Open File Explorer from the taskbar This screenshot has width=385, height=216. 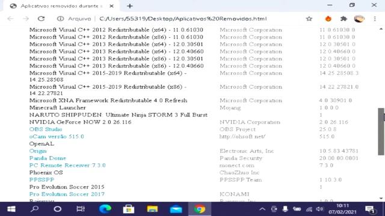click(152, 209)
